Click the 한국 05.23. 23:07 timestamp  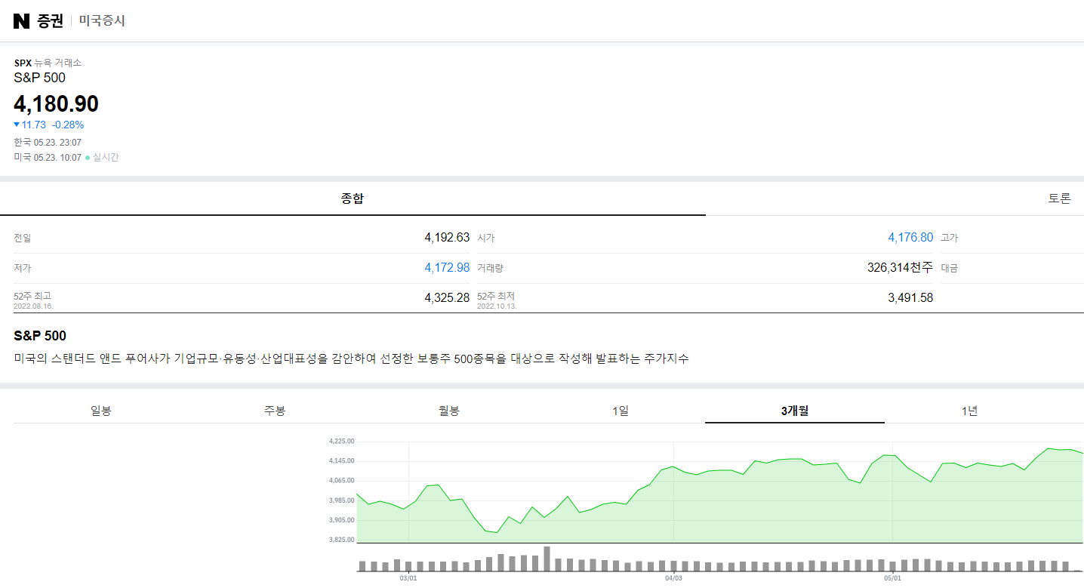[x=48, y=142]
